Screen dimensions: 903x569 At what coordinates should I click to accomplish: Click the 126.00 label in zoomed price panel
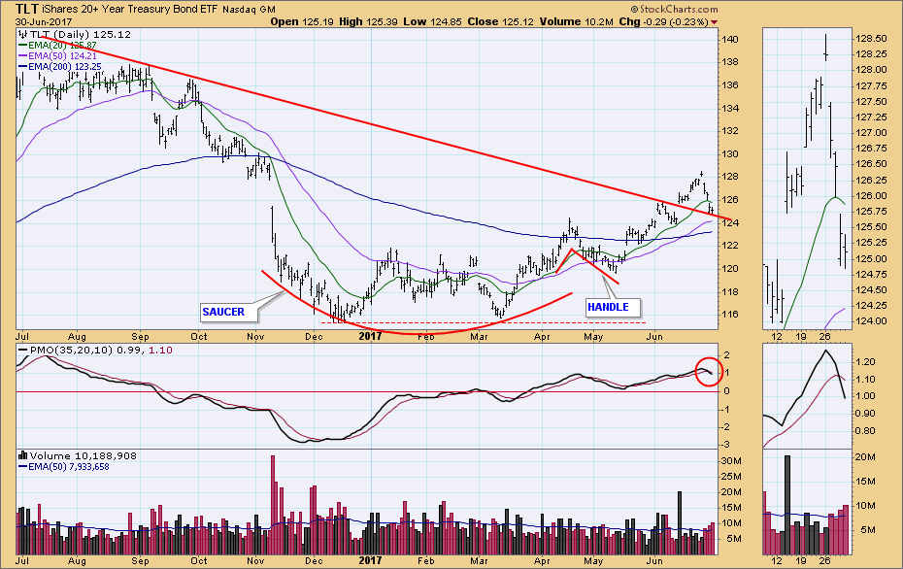coord(871,196)
